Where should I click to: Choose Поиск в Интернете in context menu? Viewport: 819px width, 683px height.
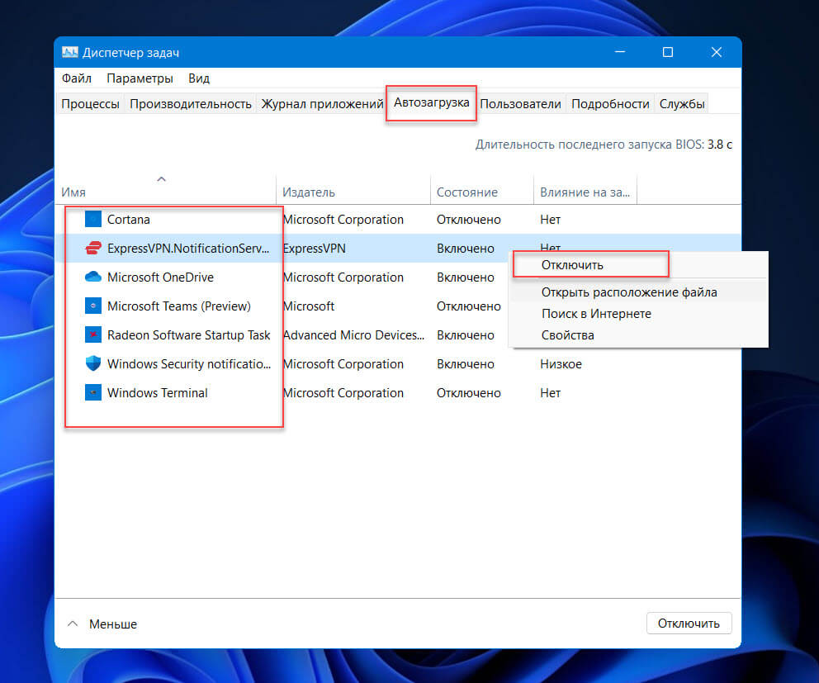tap(596, 314)
